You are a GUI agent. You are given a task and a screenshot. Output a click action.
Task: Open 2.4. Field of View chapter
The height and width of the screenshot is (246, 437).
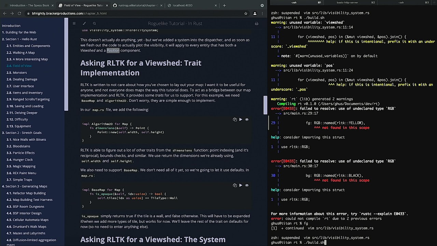(x=19, y=66)
